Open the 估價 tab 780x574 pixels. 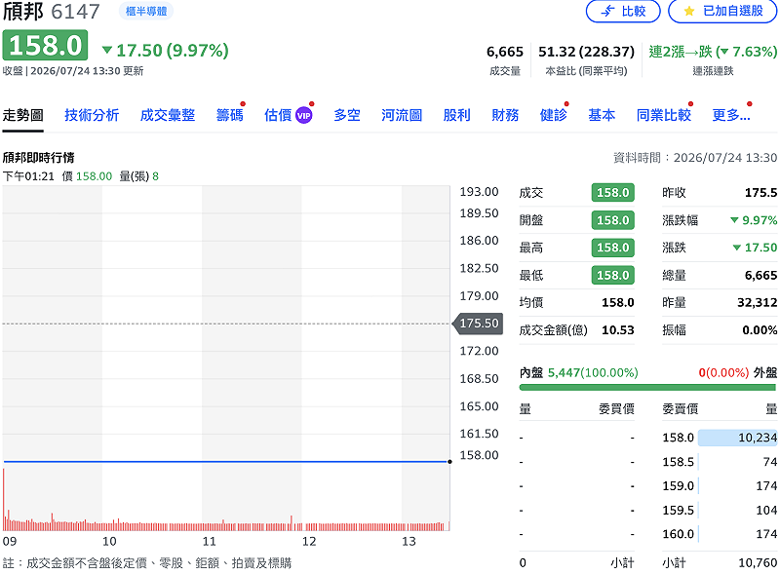[x=278, y=115]
